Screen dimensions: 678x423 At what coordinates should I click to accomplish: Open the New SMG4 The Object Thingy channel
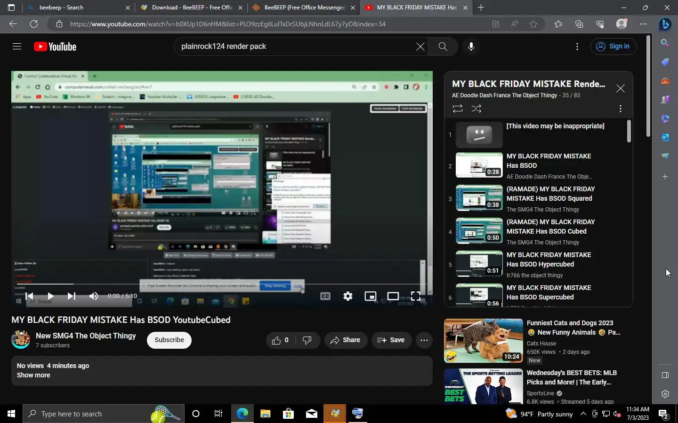(86, 336)
